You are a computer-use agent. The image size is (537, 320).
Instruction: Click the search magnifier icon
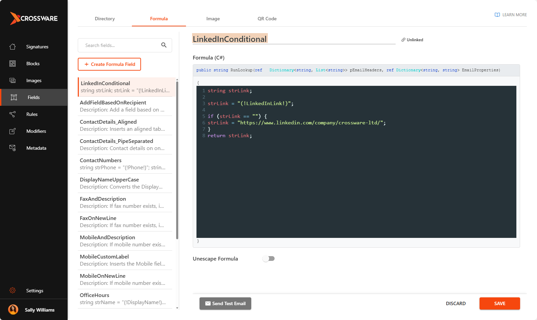click(x=164, y=45)
